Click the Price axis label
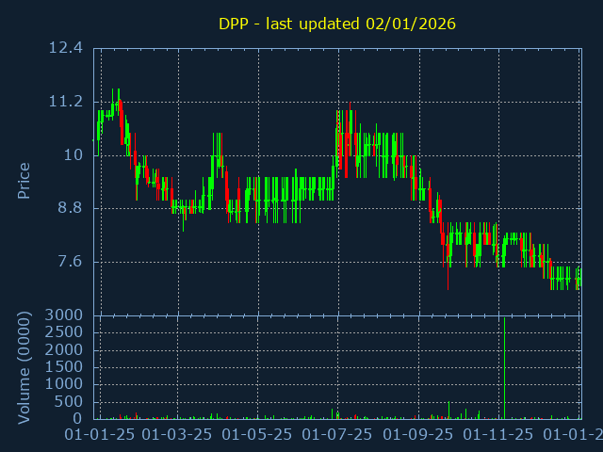Screen dimensions: 603x452 point(24,180)
